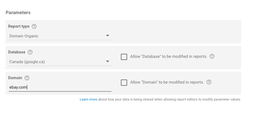264x120 pixels.
Task: Click the help icon next to Report type
Action: pyautogui.click(x=34, y=26)
